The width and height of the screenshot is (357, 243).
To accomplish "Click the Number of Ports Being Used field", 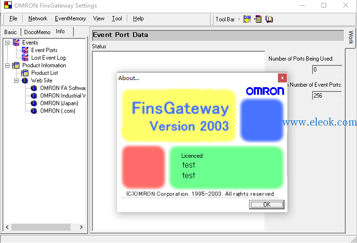I will tap(327, 70).
